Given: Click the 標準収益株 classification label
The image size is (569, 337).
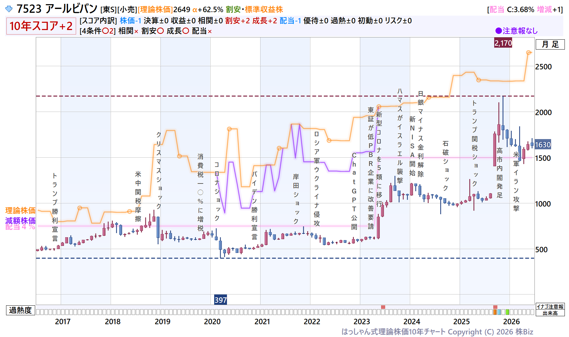Looking at the screenshot, I should click(264, 10).
